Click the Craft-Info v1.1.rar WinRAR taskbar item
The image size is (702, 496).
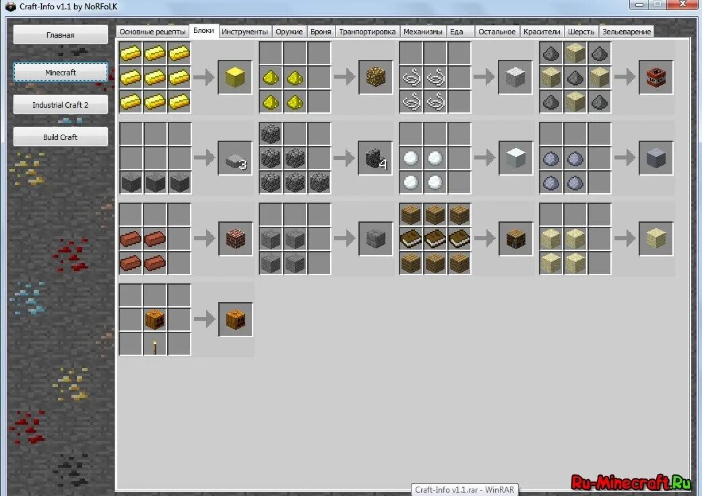(465, 490)
